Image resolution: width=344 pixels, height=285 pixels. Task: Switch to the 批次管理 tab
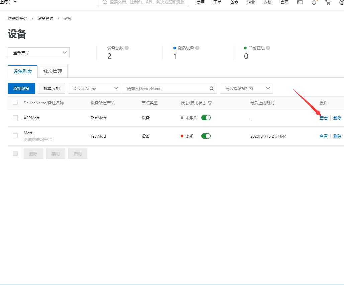53,71
